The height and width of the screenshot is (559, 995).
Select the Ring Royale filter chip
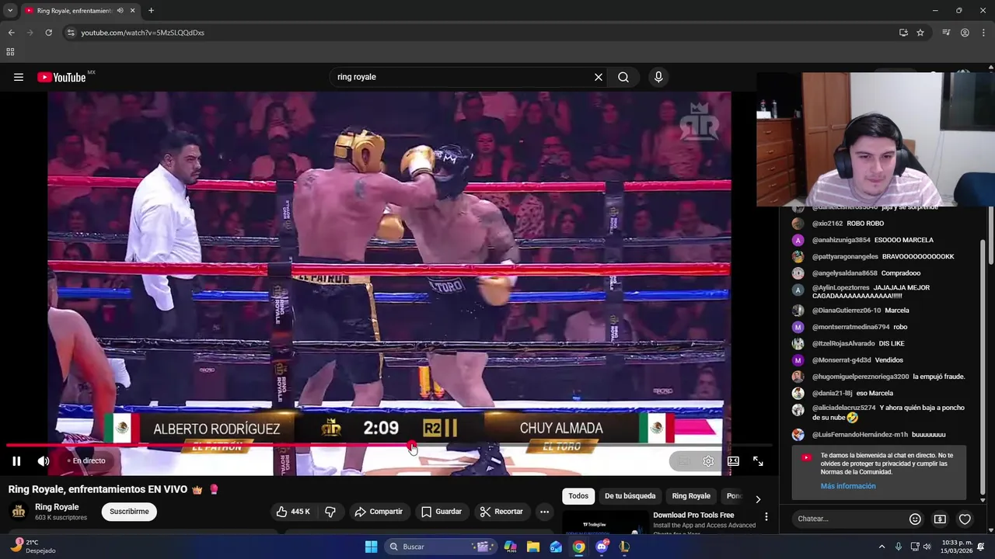(x=691, y=496)
